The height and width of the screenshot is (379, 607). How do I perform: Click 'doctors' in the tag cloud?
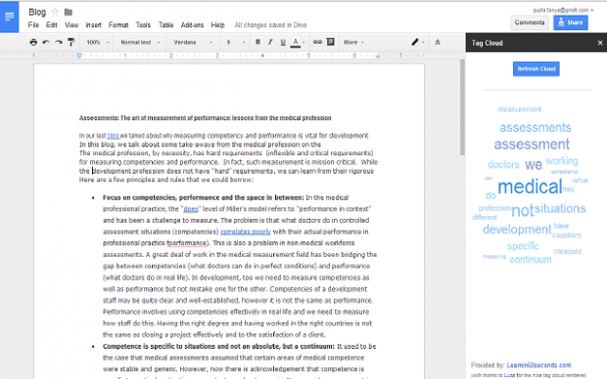(x=503, y=164)
